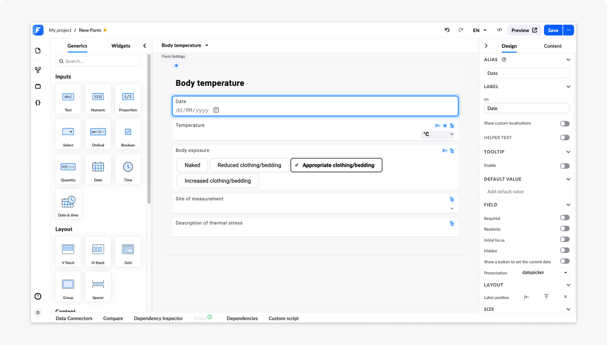Toggle the Required field switch
This screenshot has height=345, width=607.
565,218
